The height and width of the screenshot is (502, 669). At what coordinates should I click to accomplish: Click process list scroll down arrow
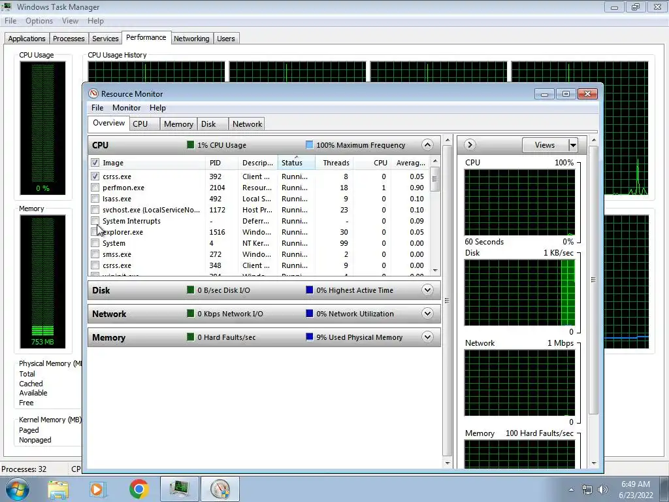click(x=434, y=270)
